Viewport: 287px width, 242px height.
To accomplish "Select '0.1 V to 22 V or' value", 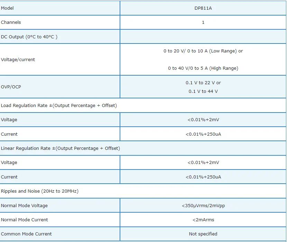I will (203, 83).
